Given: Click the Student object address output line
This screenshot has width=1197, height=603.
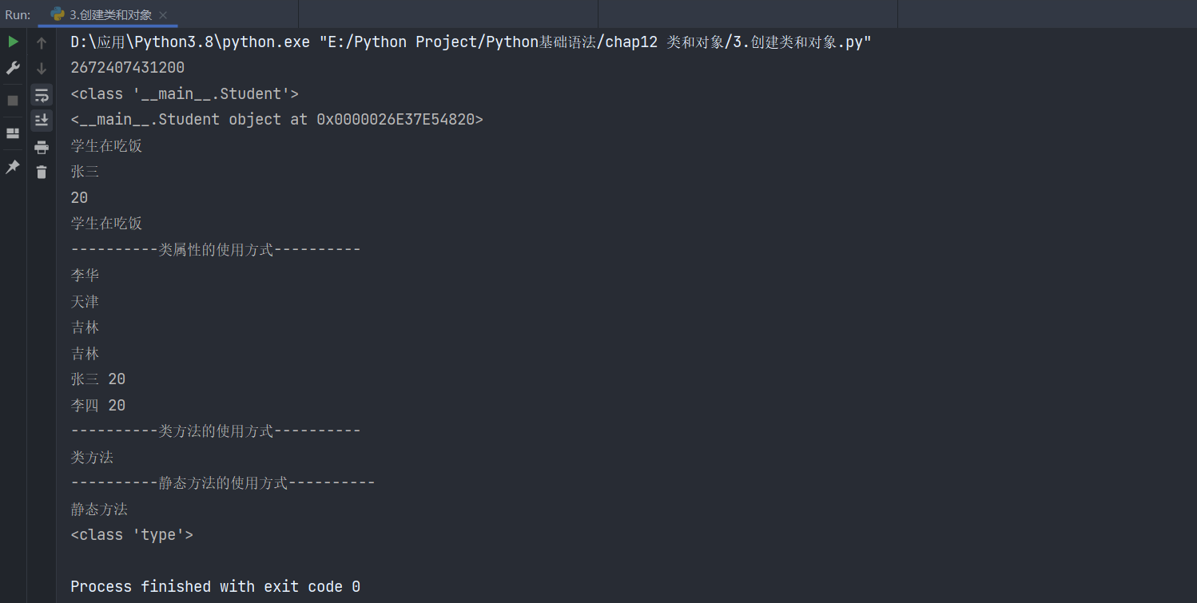Looking at the screenshot, I should [x=276, y=120].
